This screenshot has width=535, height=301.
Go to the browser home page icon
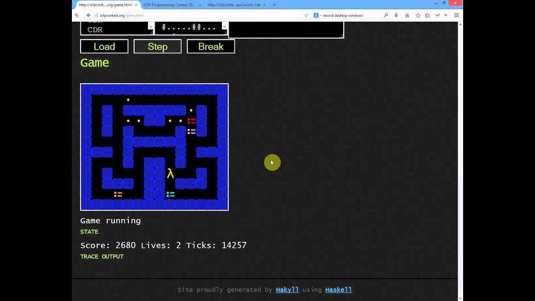pyautogui.click(x=407, y=15)
